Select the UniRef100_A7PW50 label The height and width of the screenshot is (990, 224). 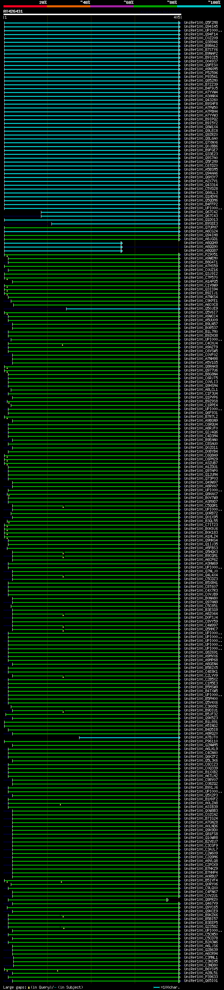point(201,107)
